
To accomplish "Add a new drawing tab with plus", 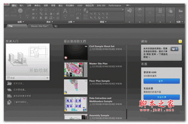I will click(56, 26).
